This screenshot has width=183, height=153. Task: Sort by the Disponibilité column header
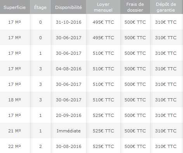[69, 7]
